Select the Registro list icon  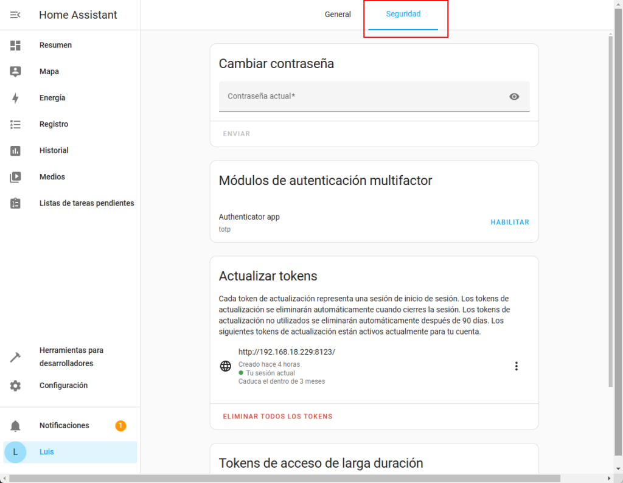[15, 124]
